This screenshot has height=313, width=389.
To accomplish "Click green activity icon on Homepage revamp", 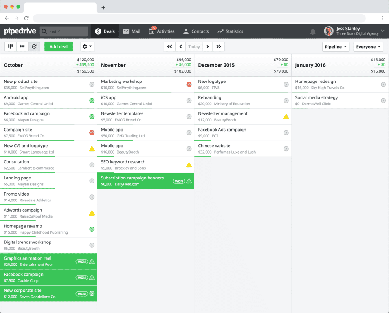I will pyautogui.click(x=92, y=229).
